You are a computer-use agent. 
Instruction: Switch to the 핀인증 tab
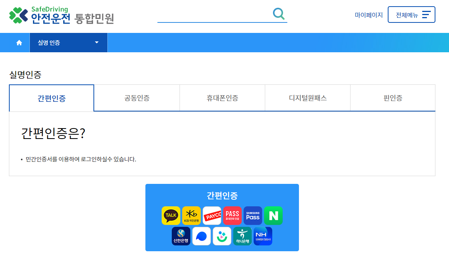pos(393,98)
